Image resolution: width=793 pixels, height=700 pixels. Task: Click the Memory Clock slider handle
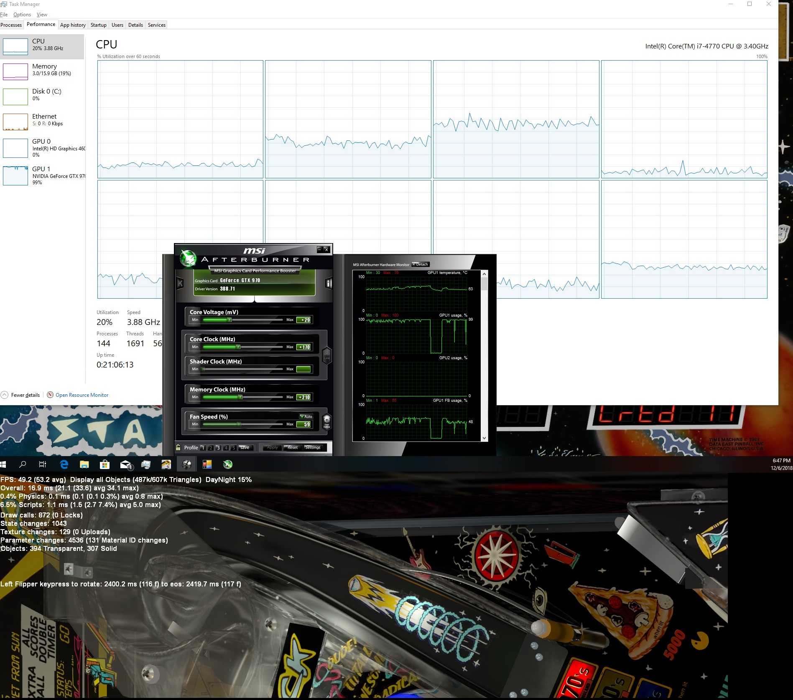[x=240, y=397]
